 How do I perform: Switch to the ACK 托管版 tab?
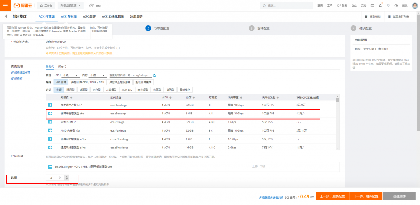coord(46,16)
